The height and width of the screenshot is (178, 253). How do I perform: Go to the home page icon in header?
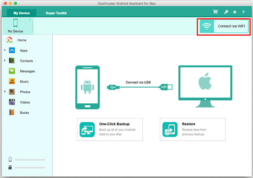click(235, 12)
